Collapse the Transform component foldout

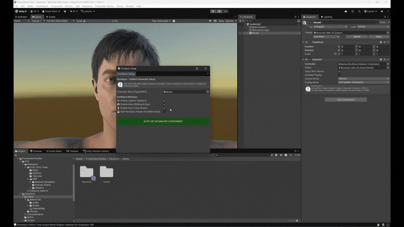pyautogui.click(x=303, y=42)
